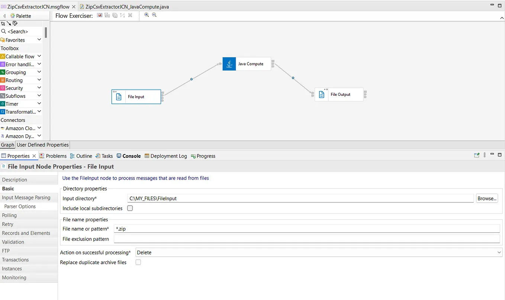This screenshot has width=505, height=300.
Task: Select the Zoom In tool on toolbar
Action: coord(147,15)
